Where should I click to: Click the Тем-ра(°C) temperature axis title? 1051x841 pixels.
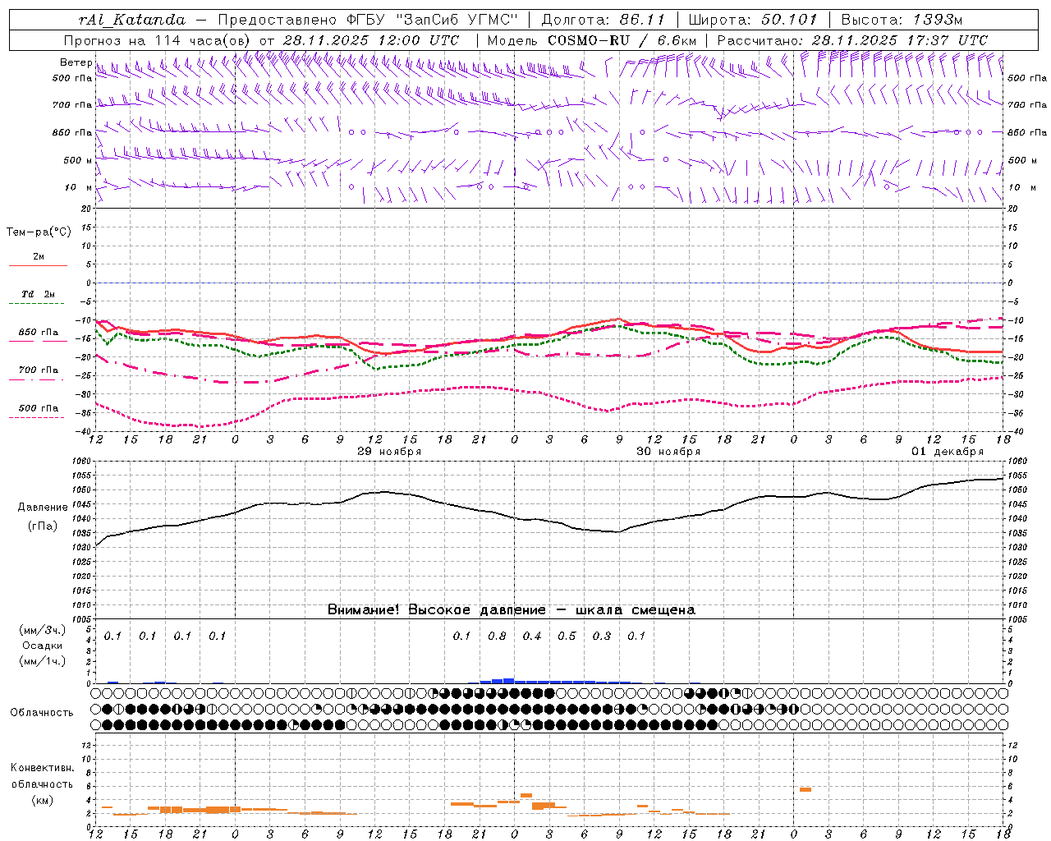pos(39,232)
